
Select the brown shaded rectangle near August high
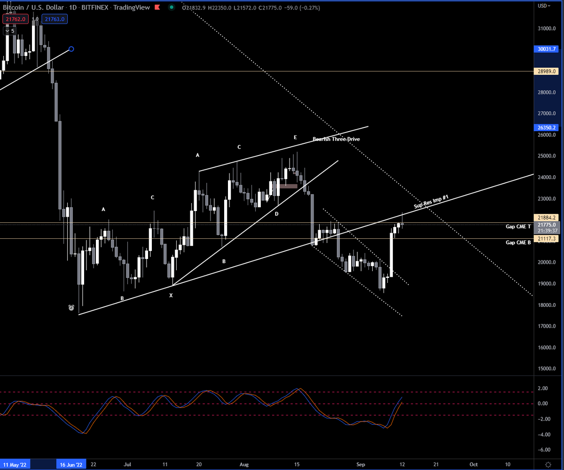288,186
